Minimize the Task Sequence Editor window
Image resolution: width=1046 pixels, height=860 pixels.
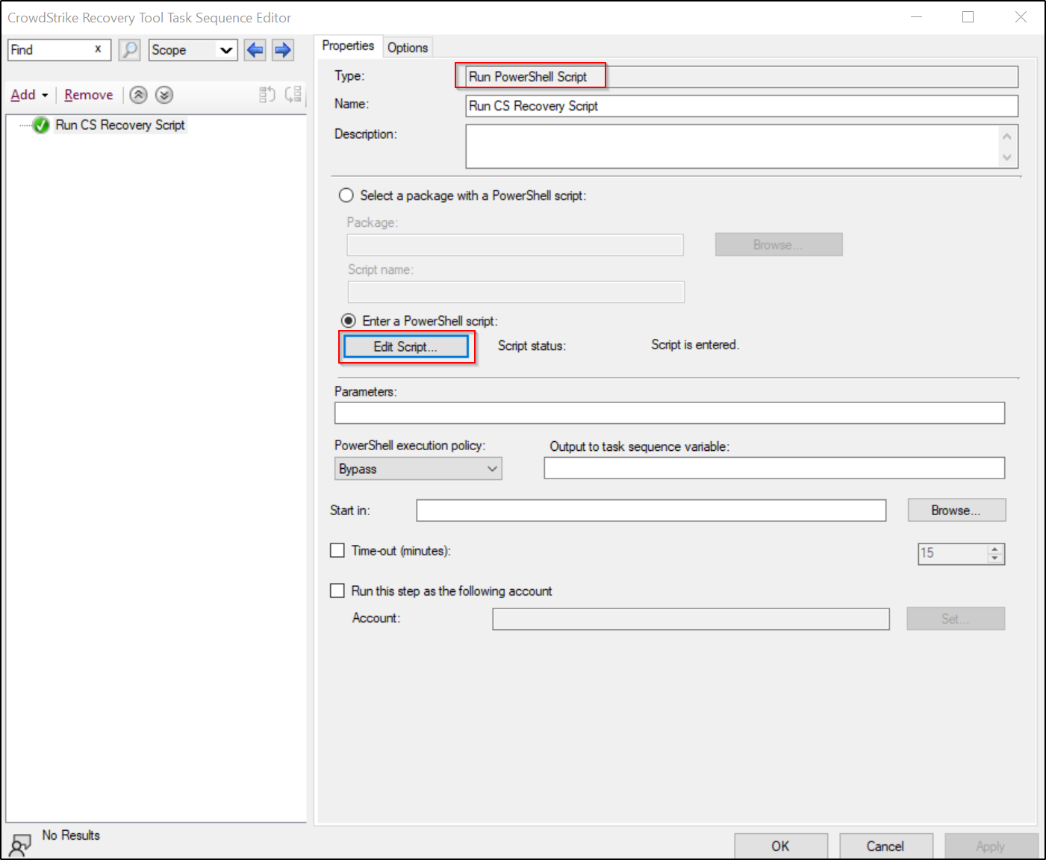pyautogui.click(x=917, y=17)
